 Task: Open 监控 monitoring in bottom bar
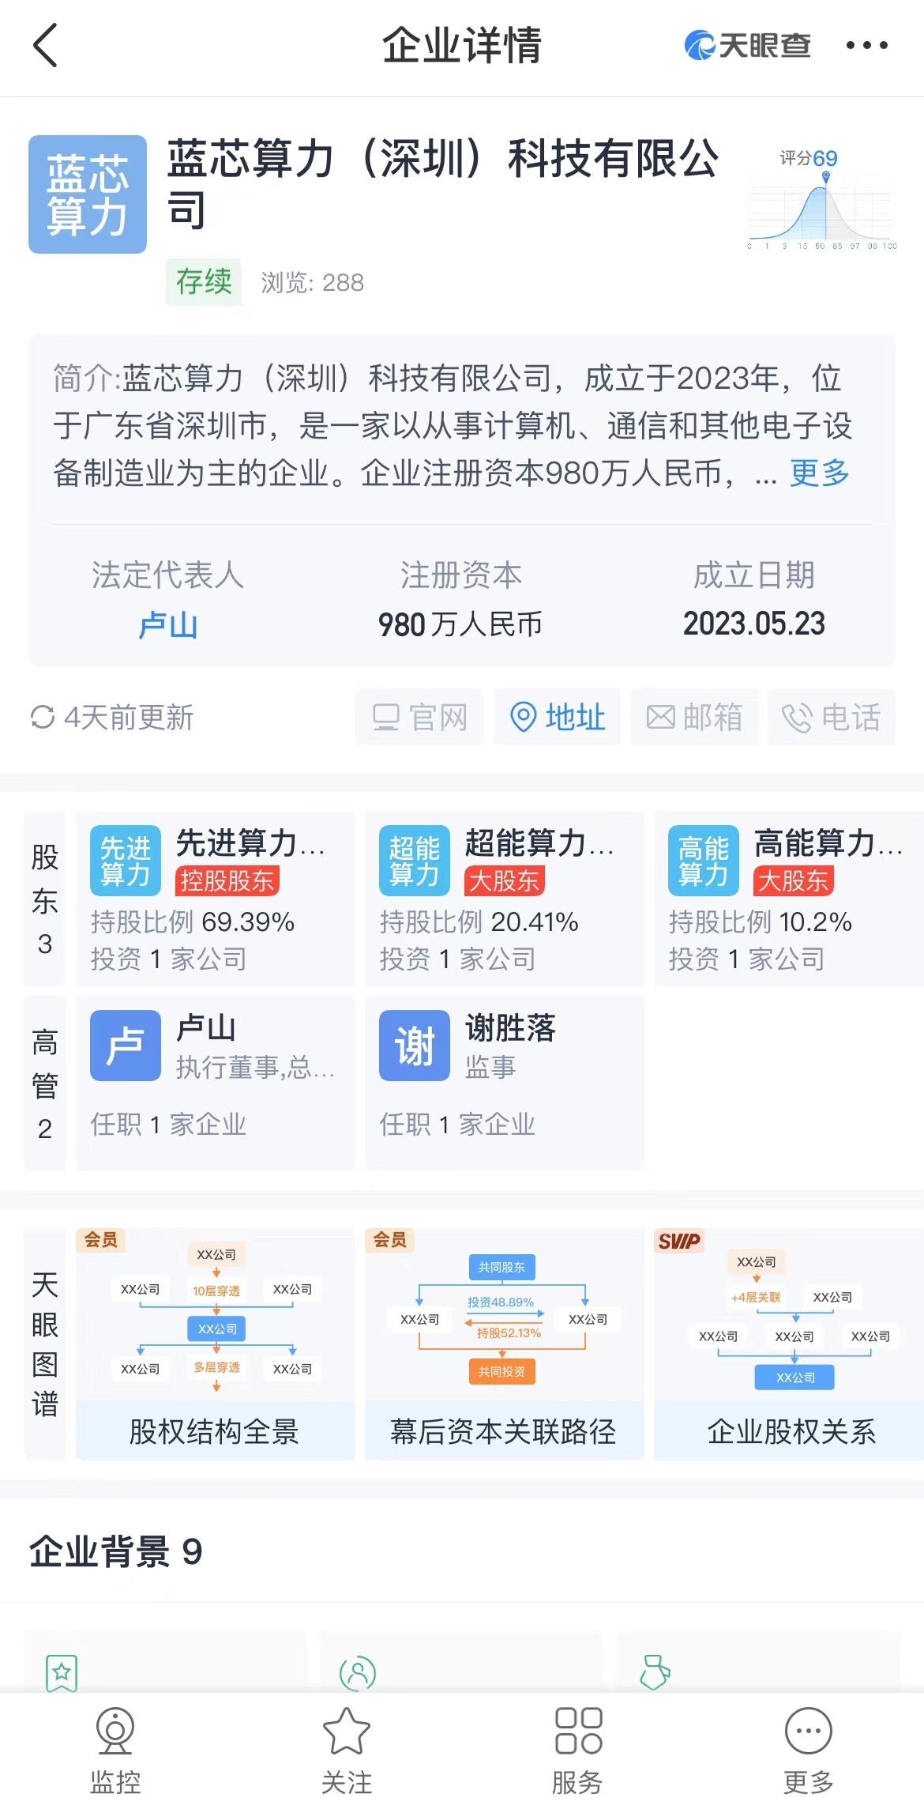coord(115,1752)
